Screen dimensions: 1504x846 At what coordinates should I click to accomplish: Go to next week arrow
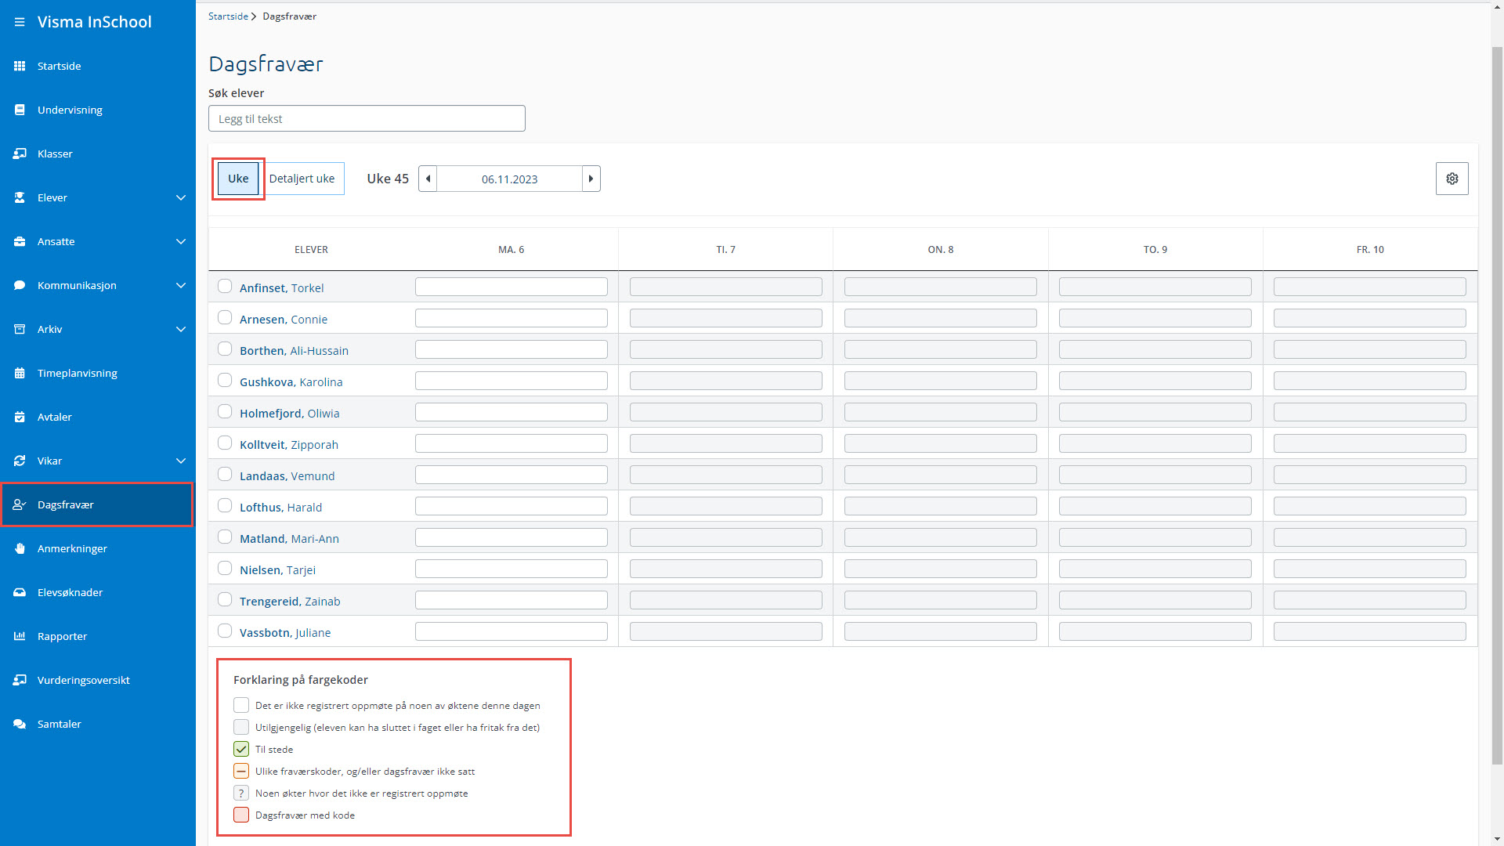[x=591, y=179]
